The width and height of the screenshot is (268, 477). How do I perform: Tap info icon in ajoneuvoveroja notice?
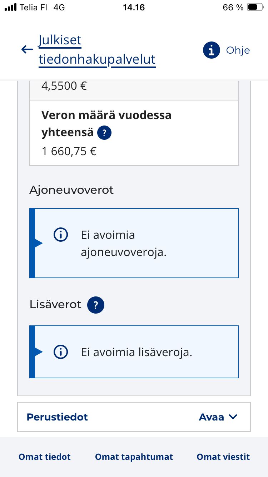click(x=61, y=235)
